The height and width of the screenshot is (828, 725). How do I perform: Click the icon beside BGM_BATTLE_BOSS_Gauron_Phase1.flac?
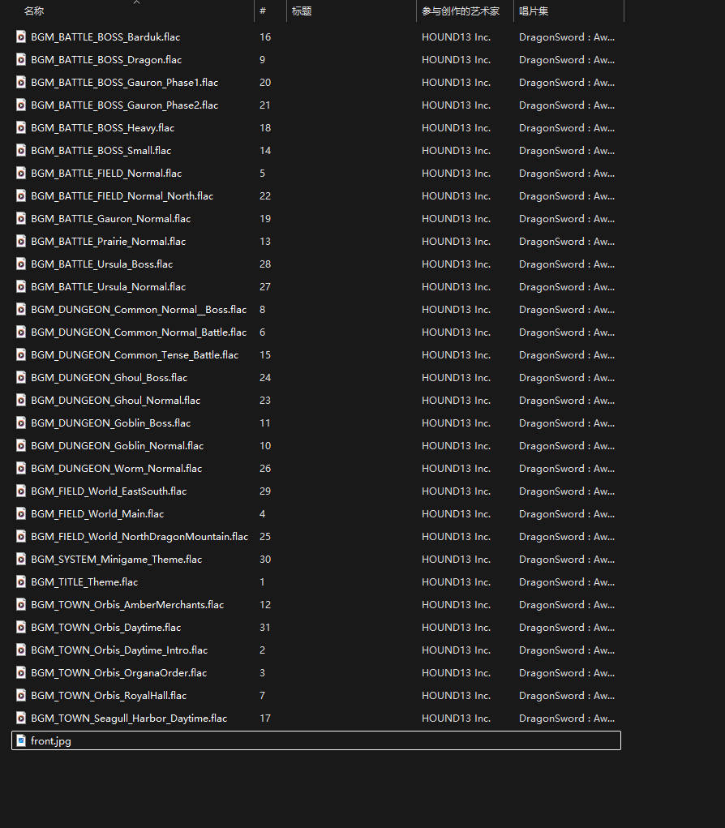[x=20, y=83]
